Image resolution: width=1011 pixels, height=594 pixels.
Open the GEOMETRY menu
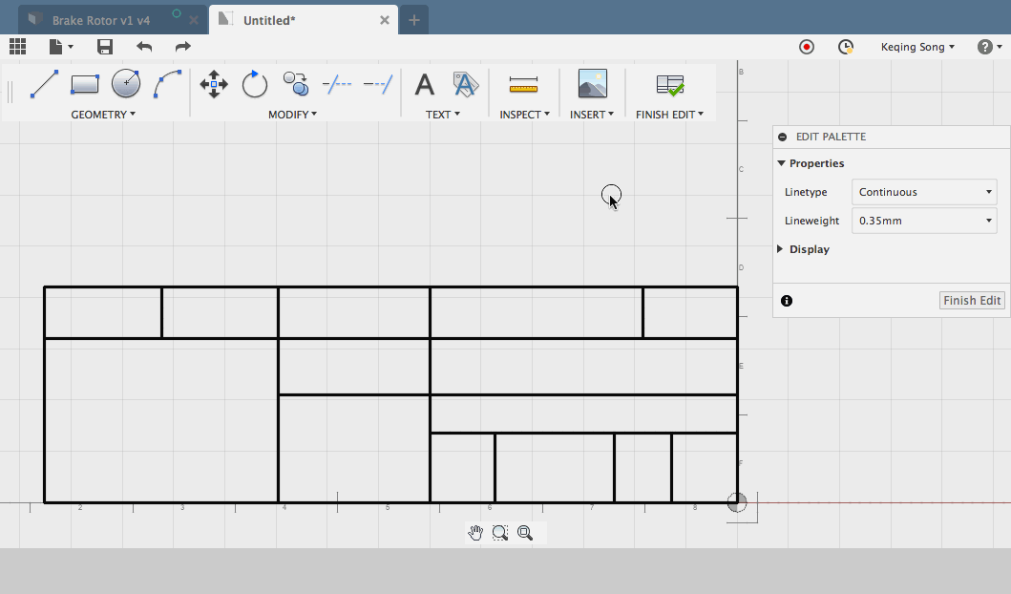pyautogui.click(x=103, y=115)
